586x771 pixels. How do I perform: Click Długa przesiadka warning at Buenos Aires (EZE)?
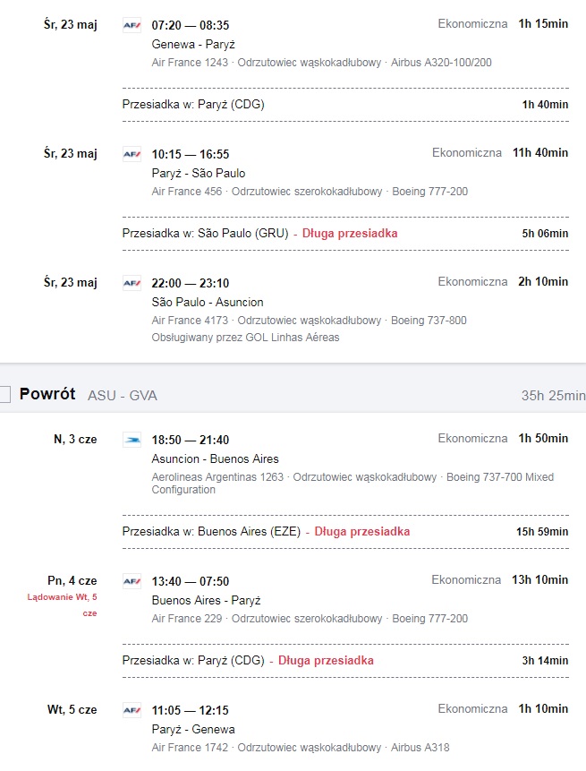tap(362, 532)
